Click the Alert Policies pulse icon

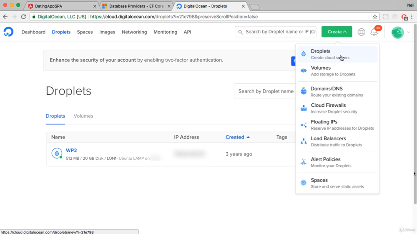(304, 162)
